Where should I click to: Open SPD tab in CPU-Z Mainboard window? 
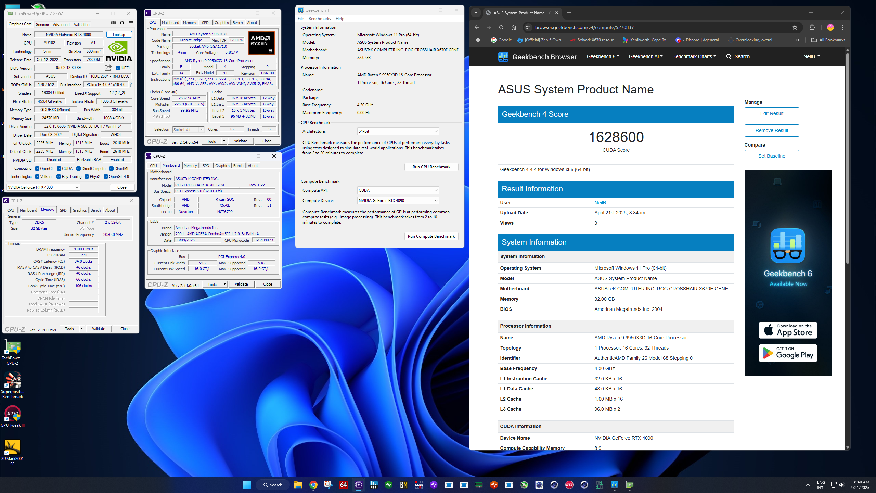(x=206, y=166)
